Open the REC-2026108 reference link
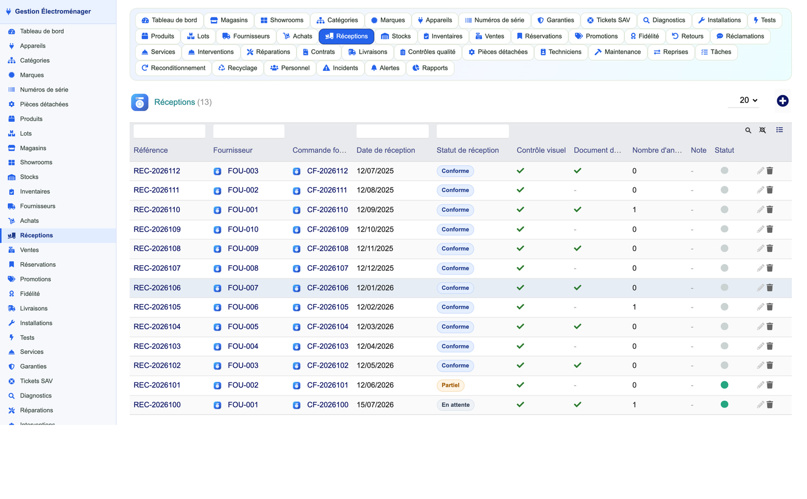The image size is (807, 499). [157, 248]
